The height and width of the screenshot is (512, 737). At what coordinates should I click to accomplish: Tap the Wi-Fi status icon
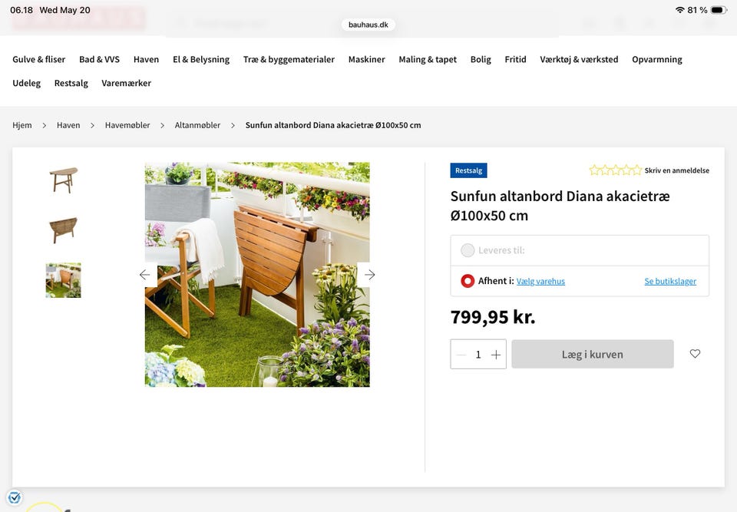coord(679,10)
